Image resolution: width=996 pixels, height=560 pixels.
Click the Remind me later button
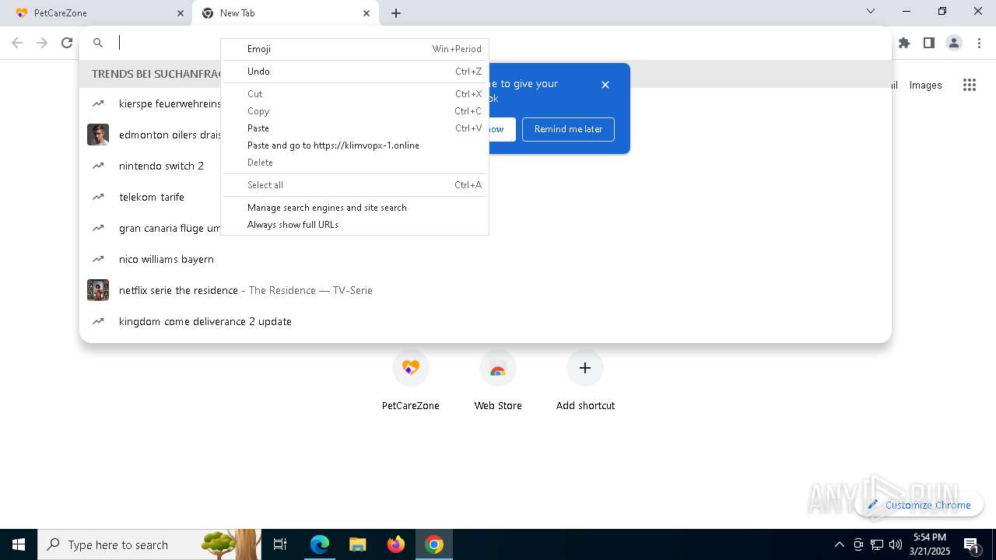(x=568, y=129)
